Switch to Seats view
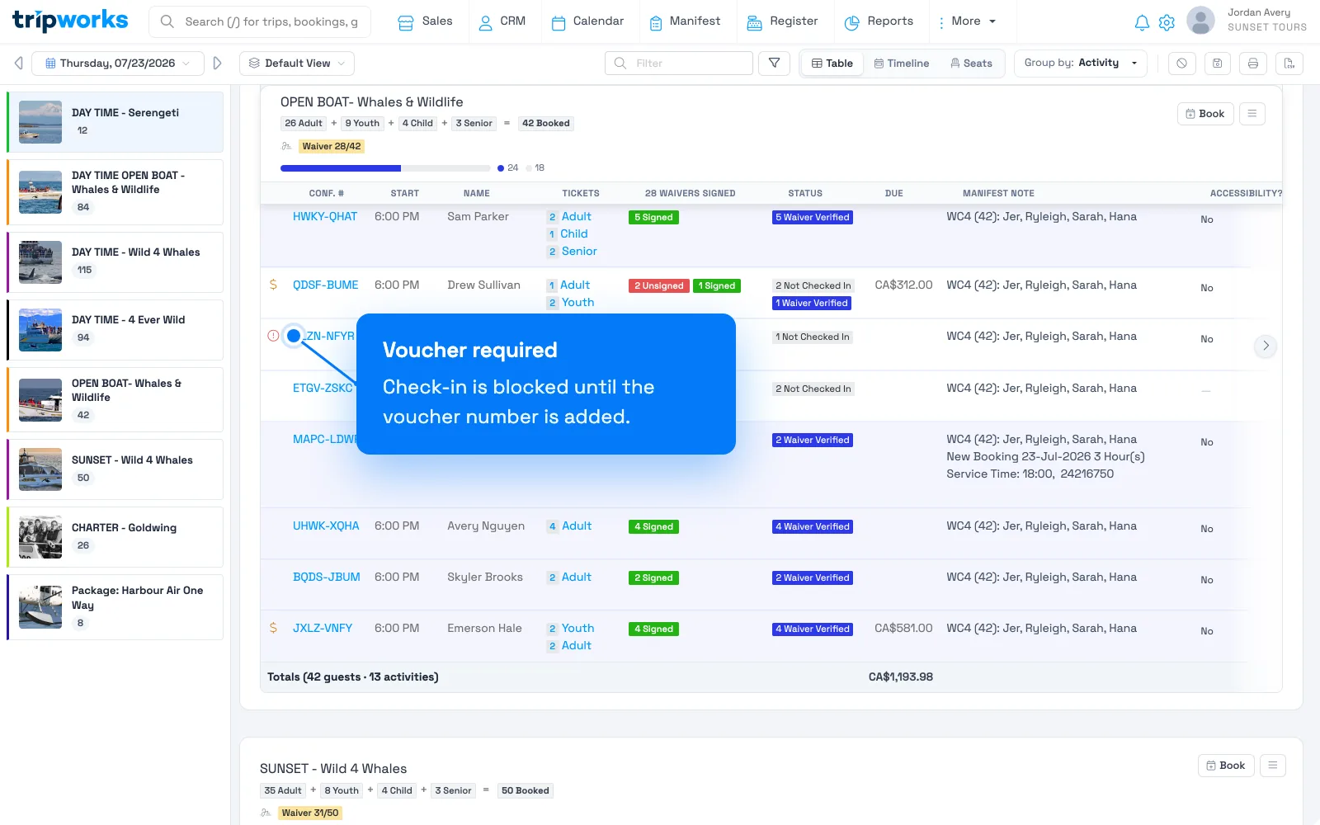 pos(971,64)
